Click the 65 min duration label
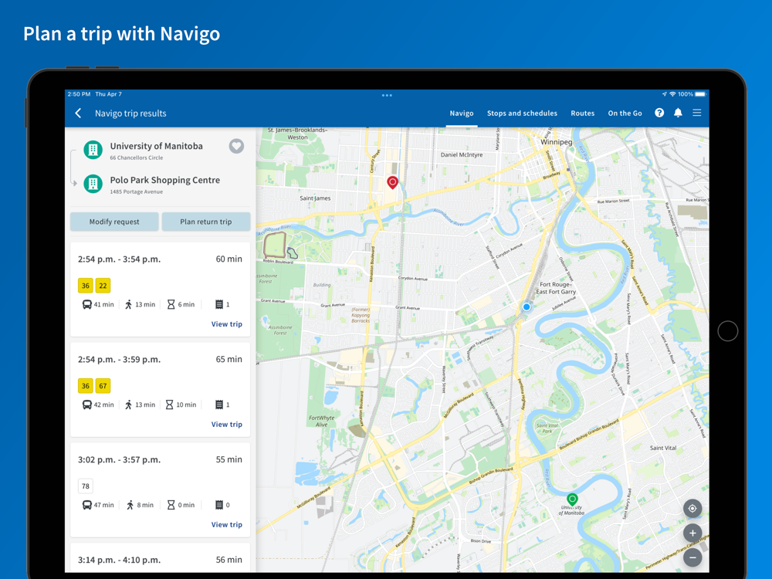Screen dimensions: 772x579 229,360
